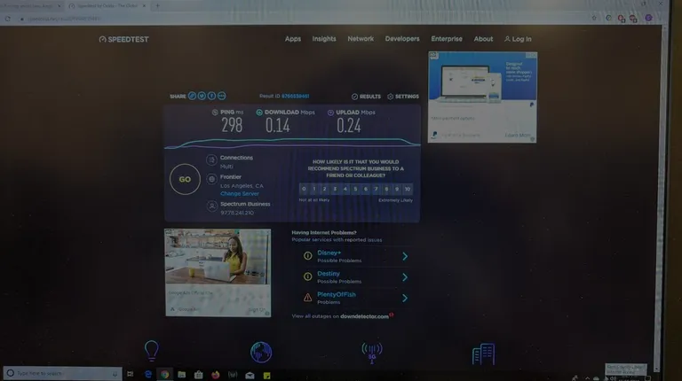
Task: Share the result on Twitter
Action: 202,96
